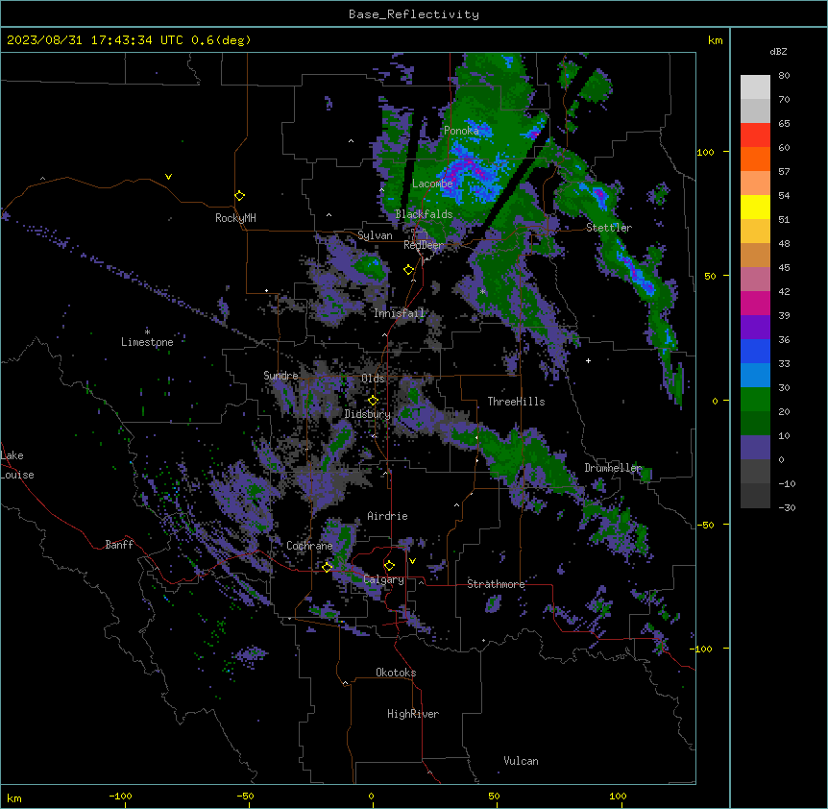Click the yellow marker west of Calgary
Viewport: 828px width, 809px height.
click(x=327, y=567)
